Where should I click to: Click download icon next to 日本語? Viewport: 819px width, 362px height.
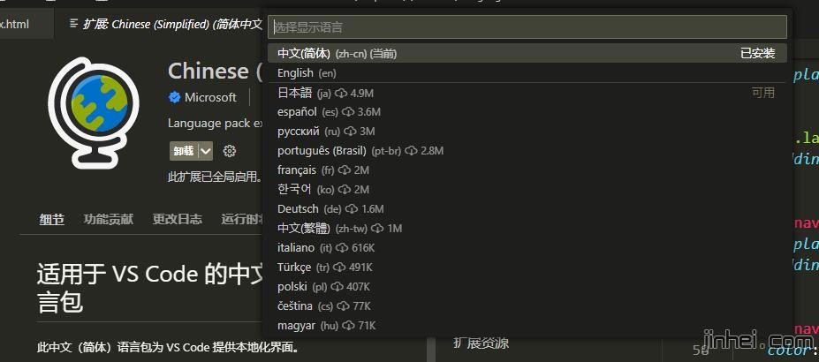341,94
